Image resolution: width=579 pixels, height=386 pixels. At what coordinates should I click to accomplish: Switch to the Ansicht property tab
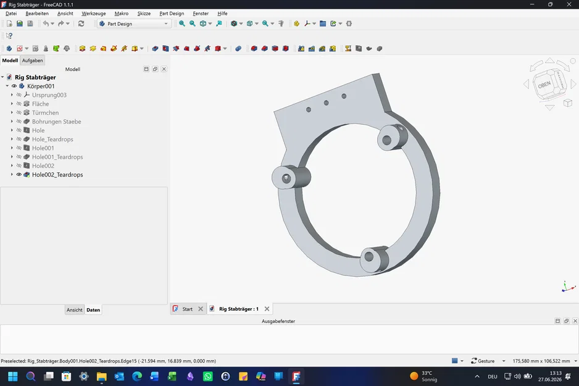tap(74, 310)
